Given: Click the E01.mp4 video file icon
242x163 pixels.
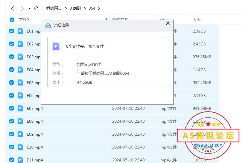Looking at the screenshot, I should pos(20,31).
